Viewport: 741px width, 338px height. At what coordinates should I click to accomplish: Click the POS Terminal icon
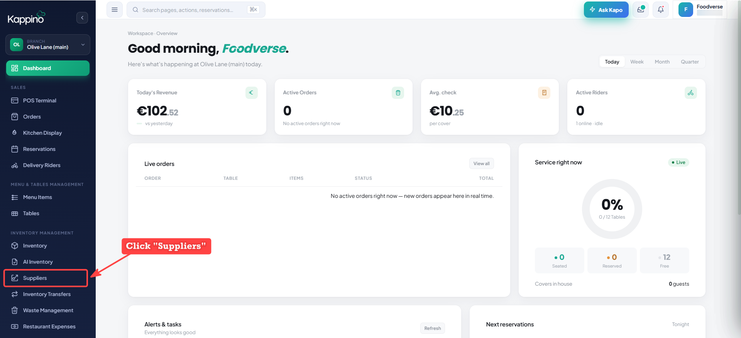point(15,100)
